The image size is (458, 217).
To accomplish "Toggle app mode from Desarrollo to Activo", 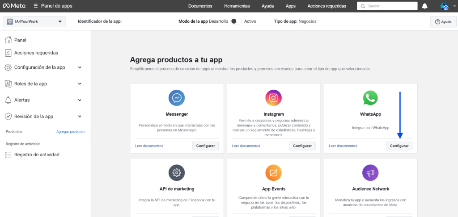I will pyautogui.click(x=236, y=21).
